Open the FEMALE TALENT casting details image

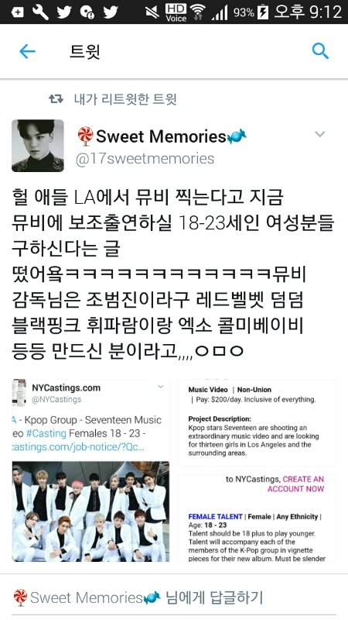(257, 518)
